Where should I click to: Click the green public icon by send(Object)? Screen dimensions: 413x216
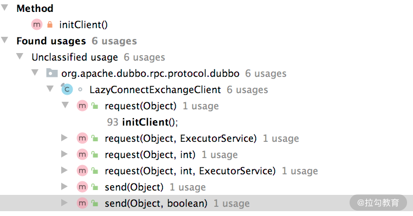click(95, 187)
